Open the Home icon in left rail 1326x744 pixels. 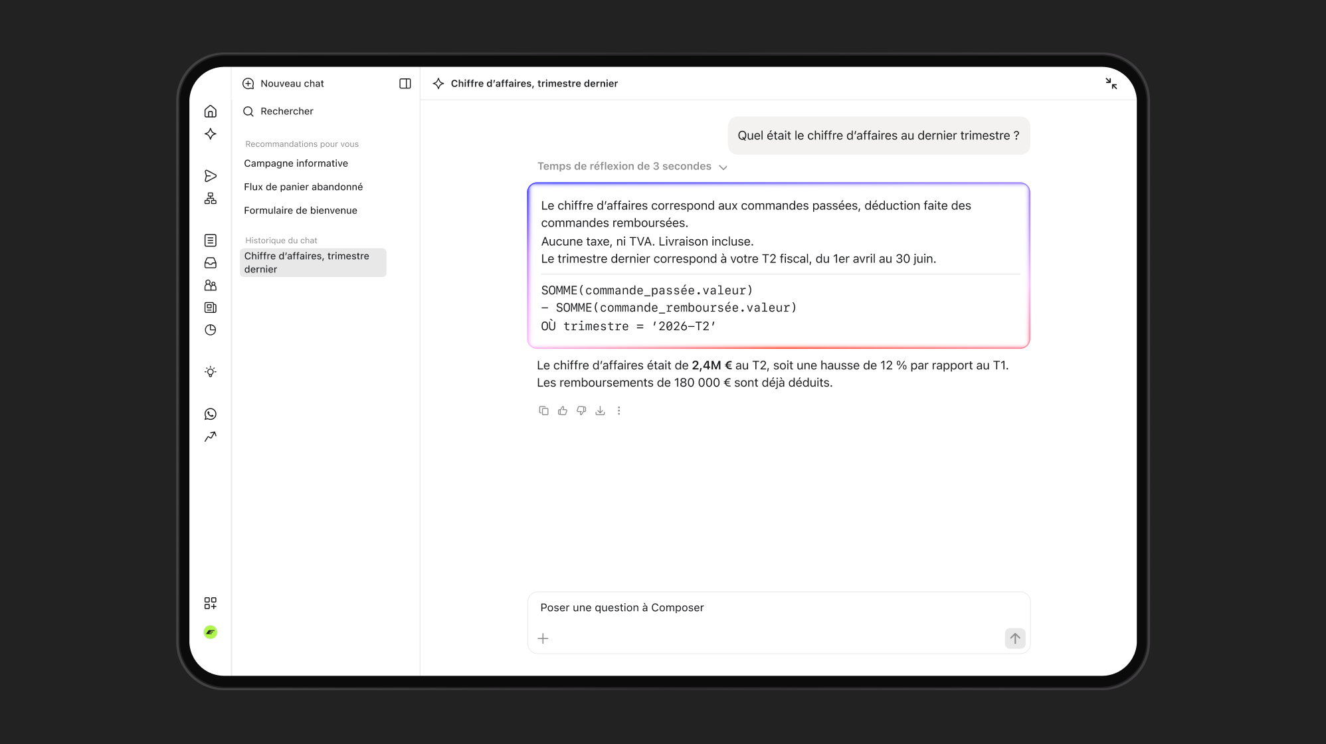tap(211, 112)
